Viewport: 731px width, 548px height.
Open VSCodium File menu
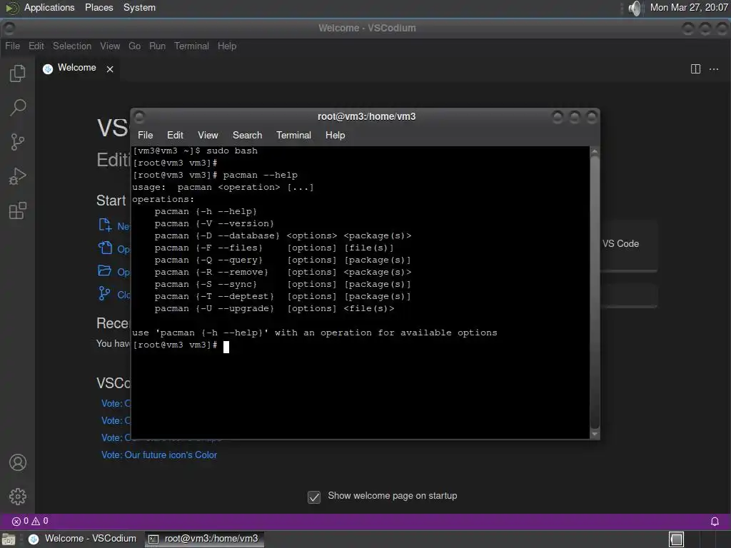[13, 46]
